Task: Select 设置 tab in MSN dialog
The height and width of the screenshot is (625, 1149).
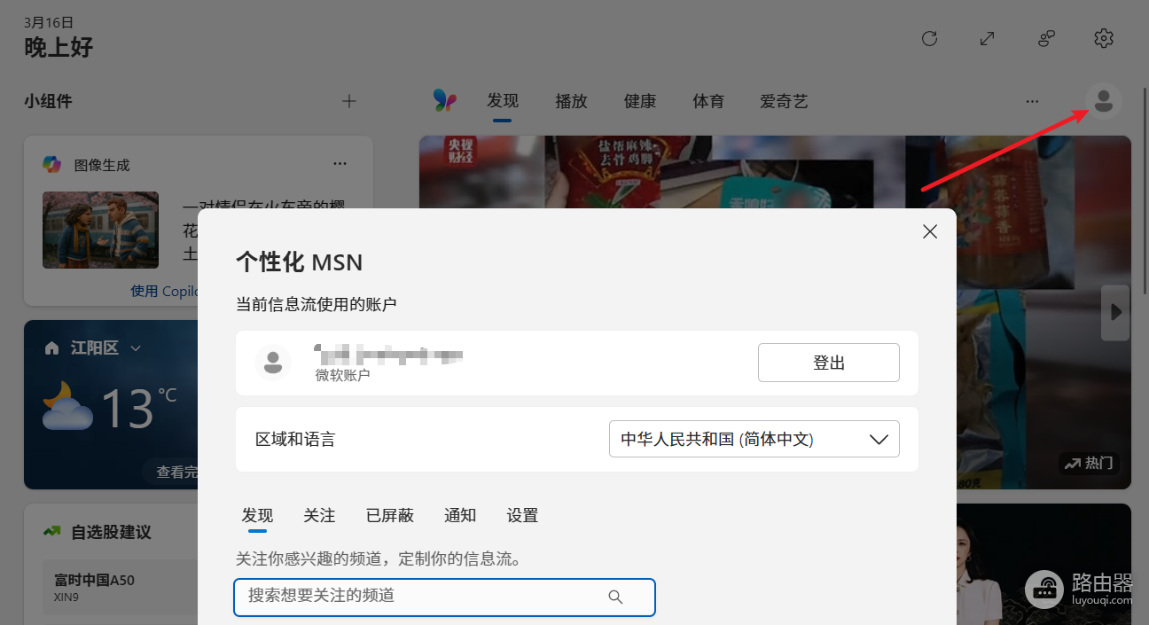Action: [523, 515]
